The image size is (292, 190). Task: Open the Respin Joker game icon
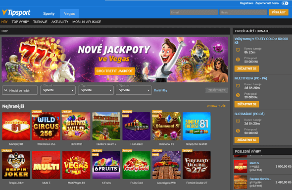tap(16, 165)
